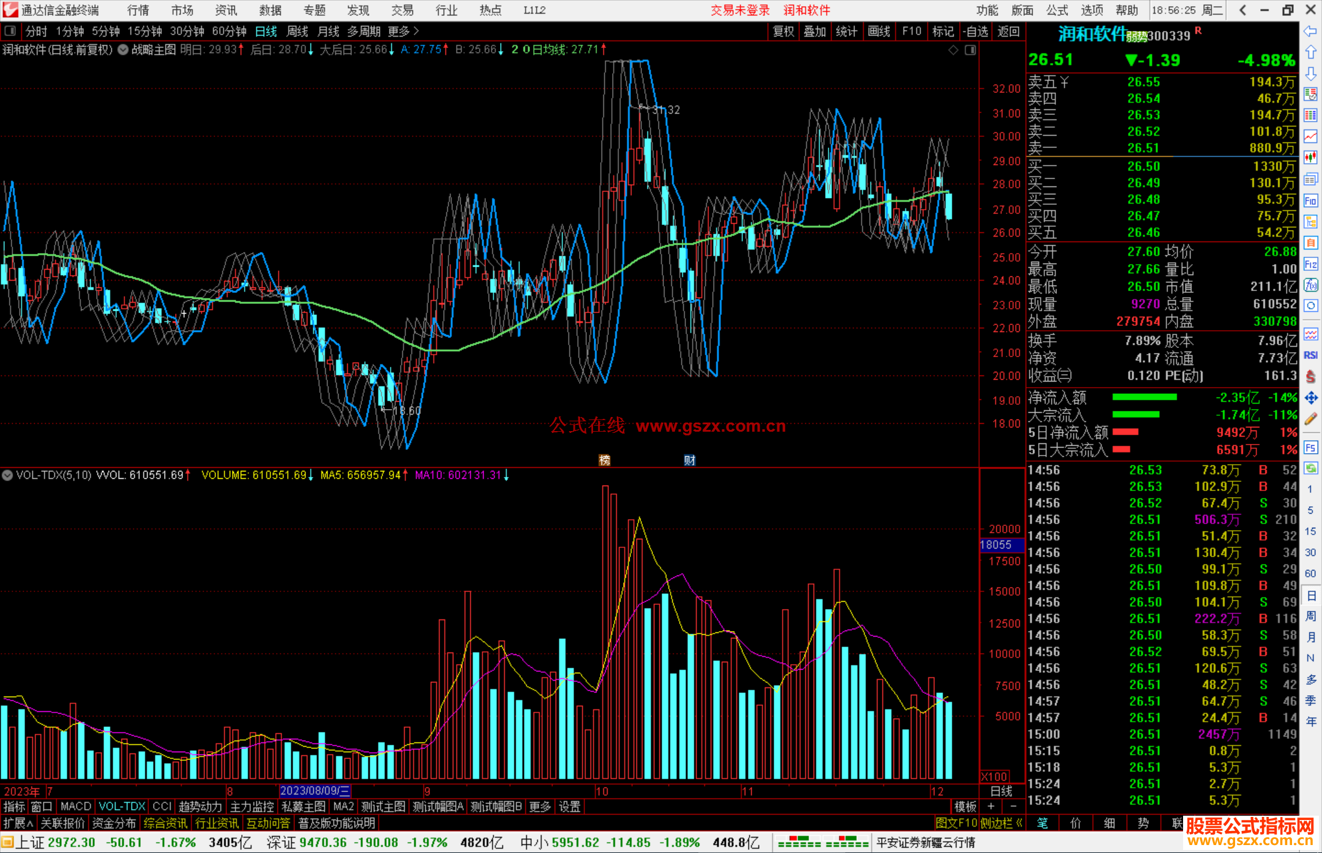Click the 模板 template button
This screenshot has width=1322, height=853.
coord(965,807)
